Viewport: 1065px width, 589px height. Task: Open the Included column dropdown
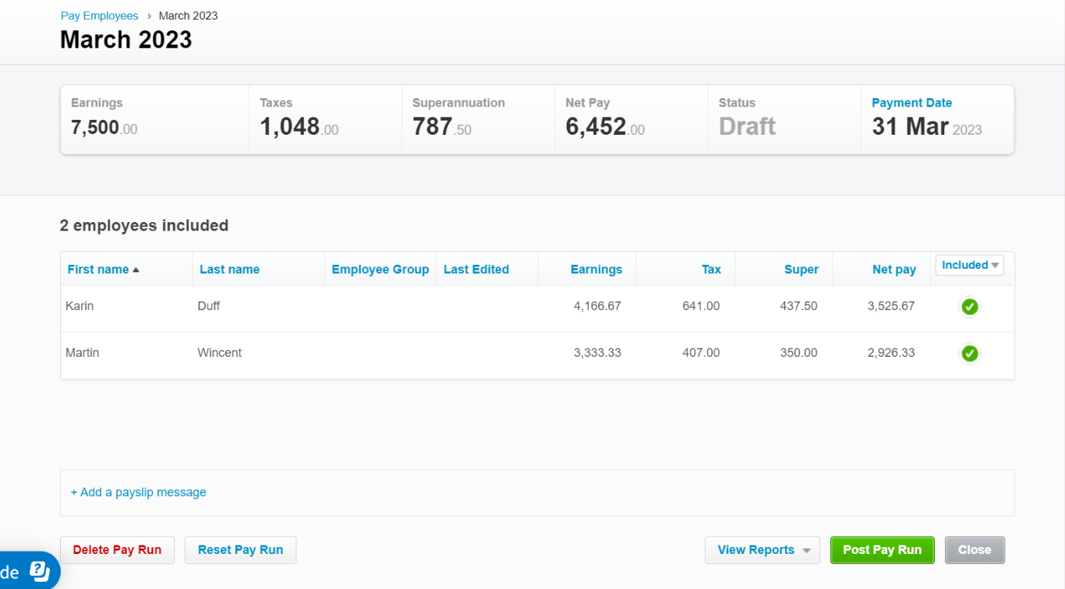[x=970, y=266]
